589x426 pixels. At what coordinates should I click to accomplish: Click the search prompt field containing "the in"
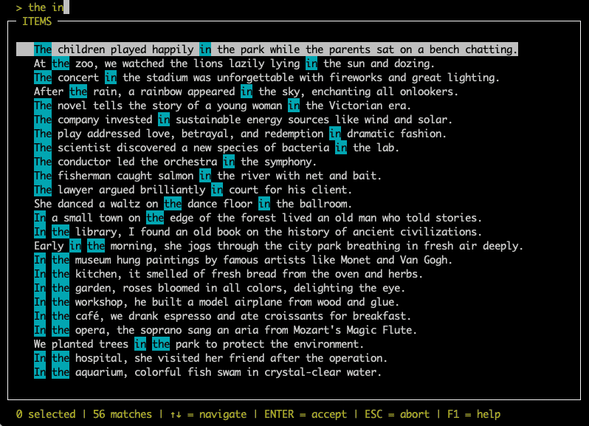tap(43, 7)
